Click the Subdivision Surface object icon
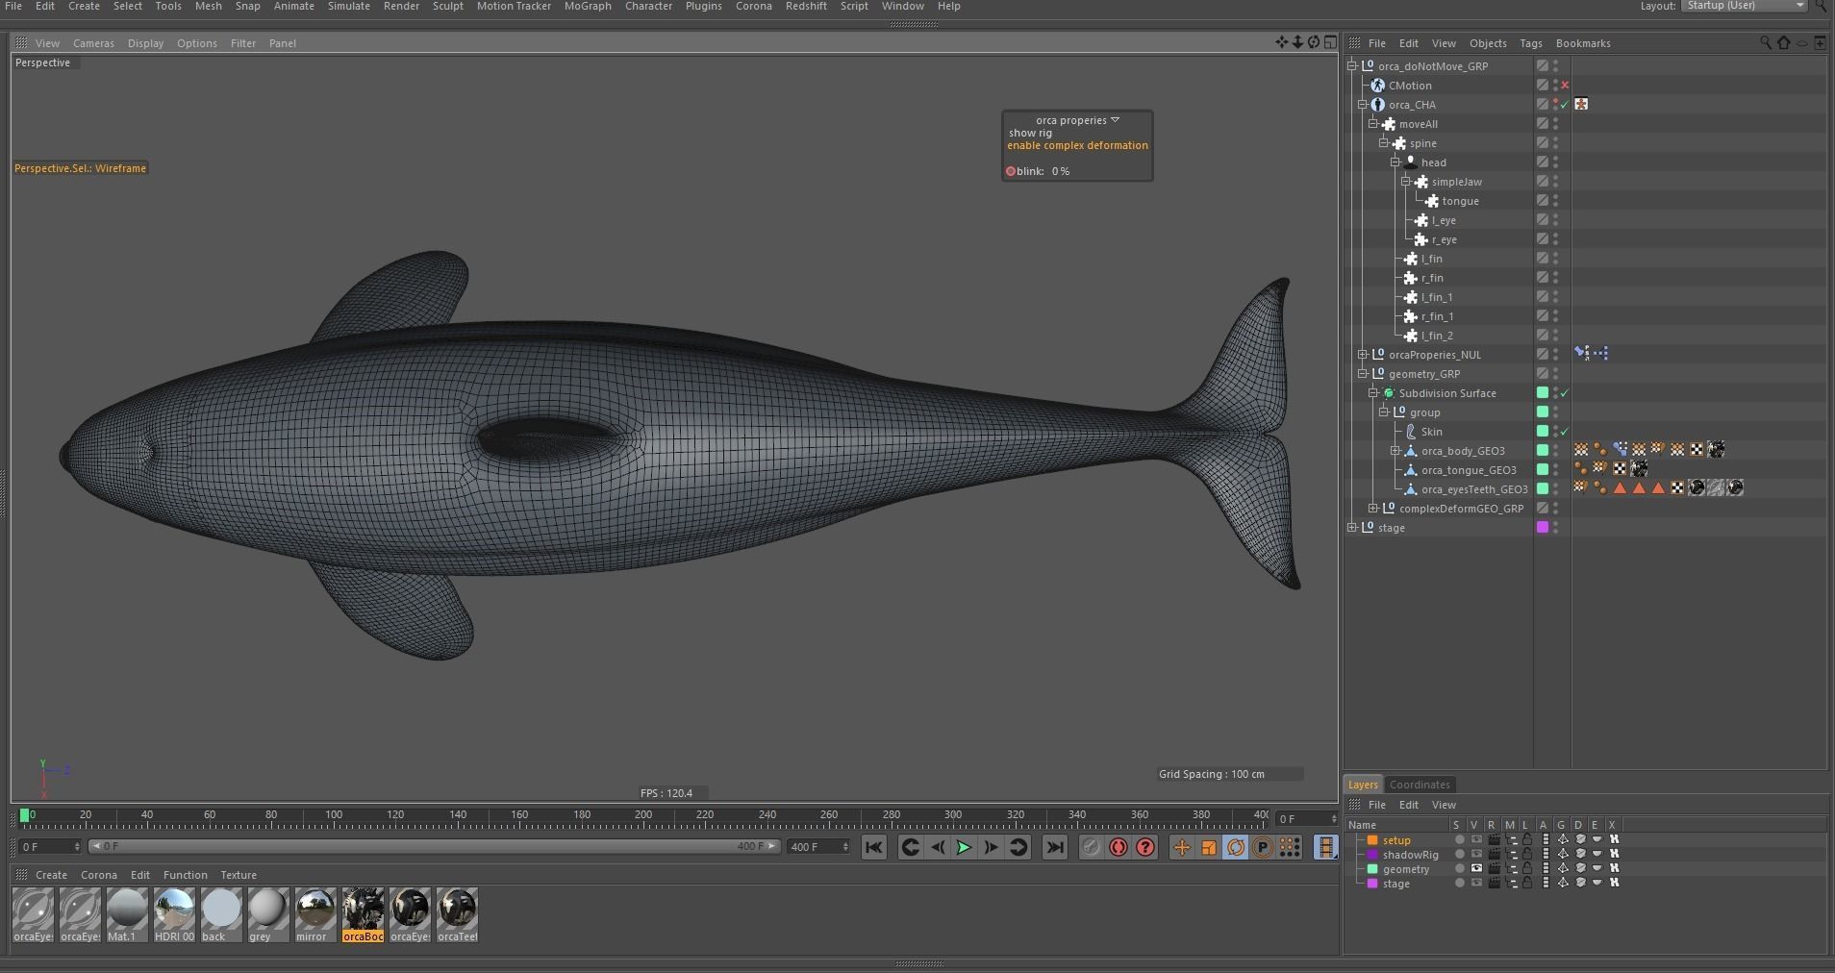The image size is (1835, 973). (1389, 393)
